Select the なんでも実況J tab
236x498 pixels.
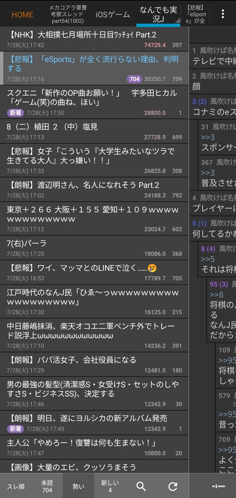pos(158,14)
